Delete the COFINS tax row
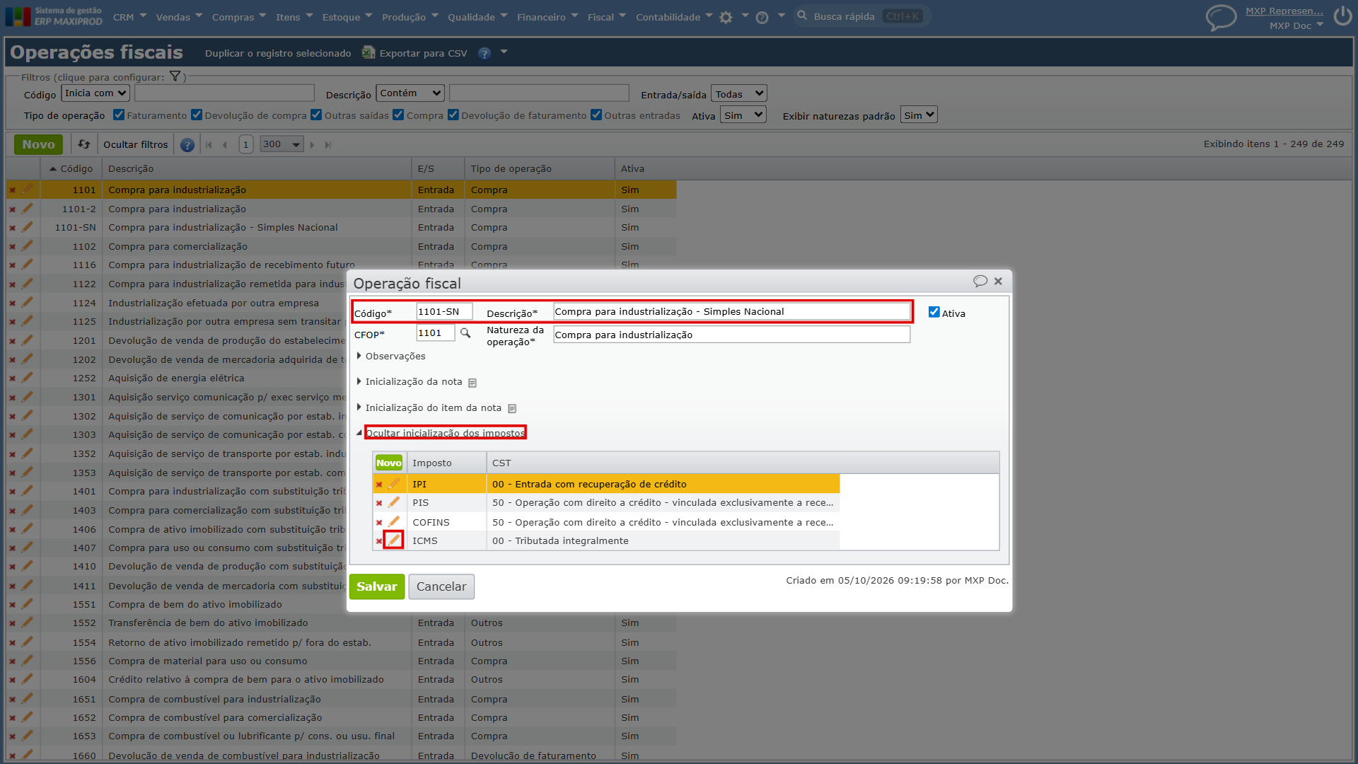 (379, 523)
